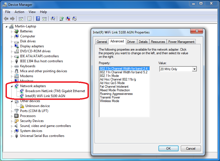This screenshot has height=161, width=220.
Task: Switch to the Power Management tab
Action: (x=181, y=42)
